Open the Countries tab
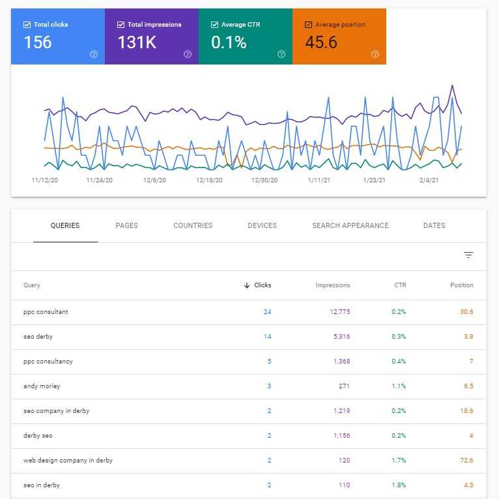499x499 pixels. click(193, 225)
